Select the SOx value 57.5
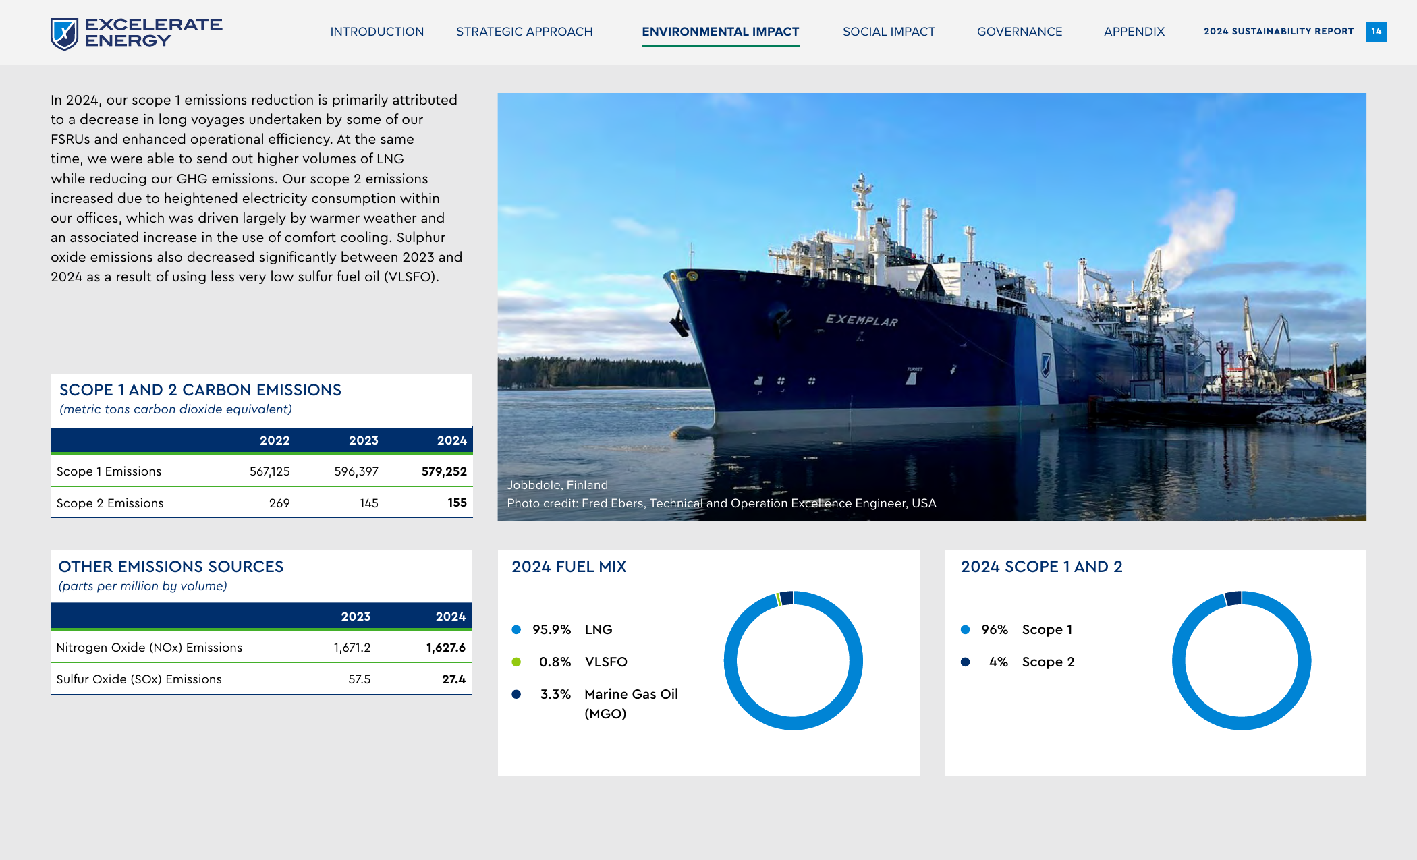The width and height of the screenshot is (1417, 860). [360, 679]
